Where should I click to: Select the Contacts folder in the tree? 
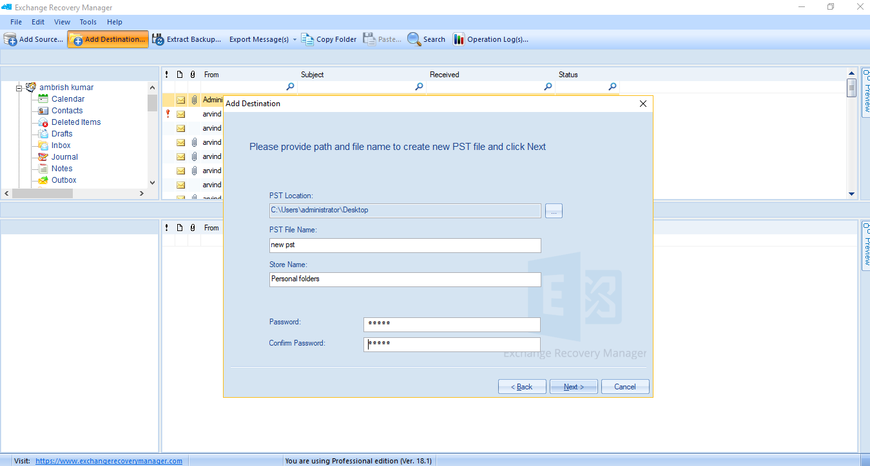coord(67,111)
